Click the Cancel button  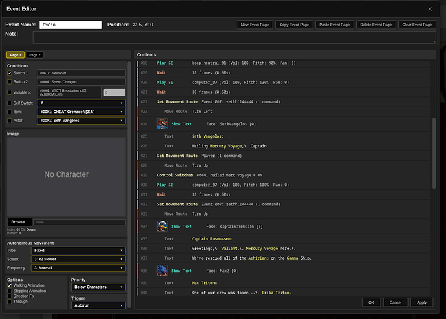[x=396, y=302]
